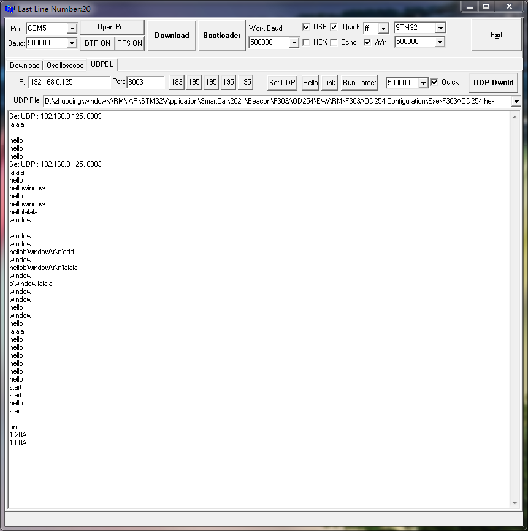Click the DTR ON button
The height and width of the screenshot is (531, 528).
tap(98, 43)
